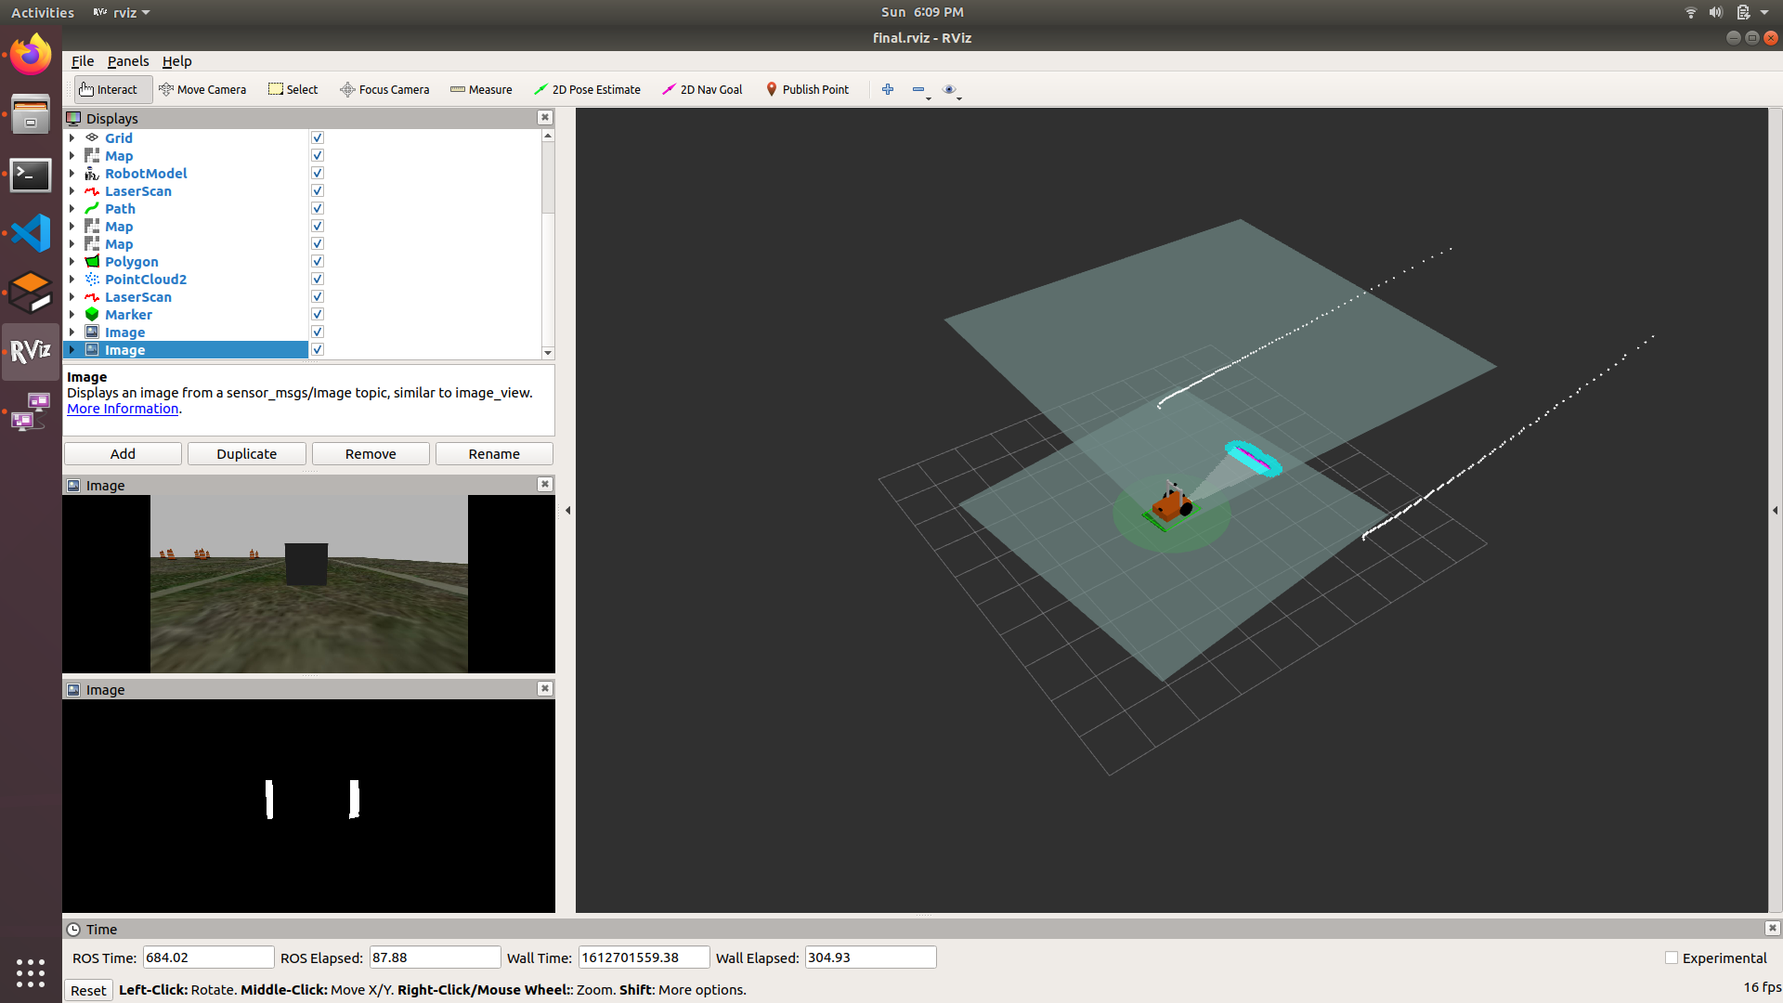Click inside the ROS Time field
This screenshot has width=1783, height=1003.
pos(208,957)
